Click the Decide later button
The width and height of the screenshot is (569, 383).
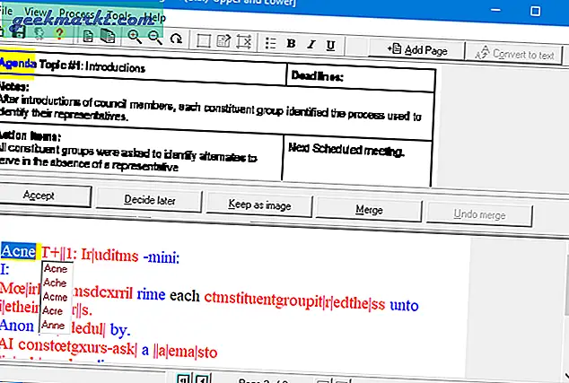click(149, 200)
